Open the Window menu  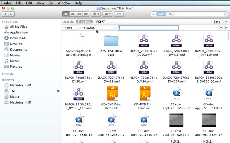tap(64, 3)
